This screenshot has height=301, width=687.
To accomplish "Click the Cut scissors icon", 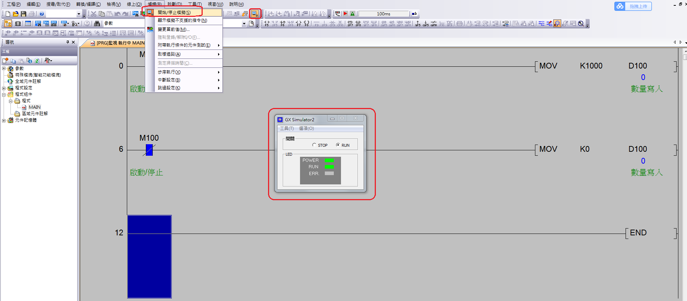I will coord(93,14).
